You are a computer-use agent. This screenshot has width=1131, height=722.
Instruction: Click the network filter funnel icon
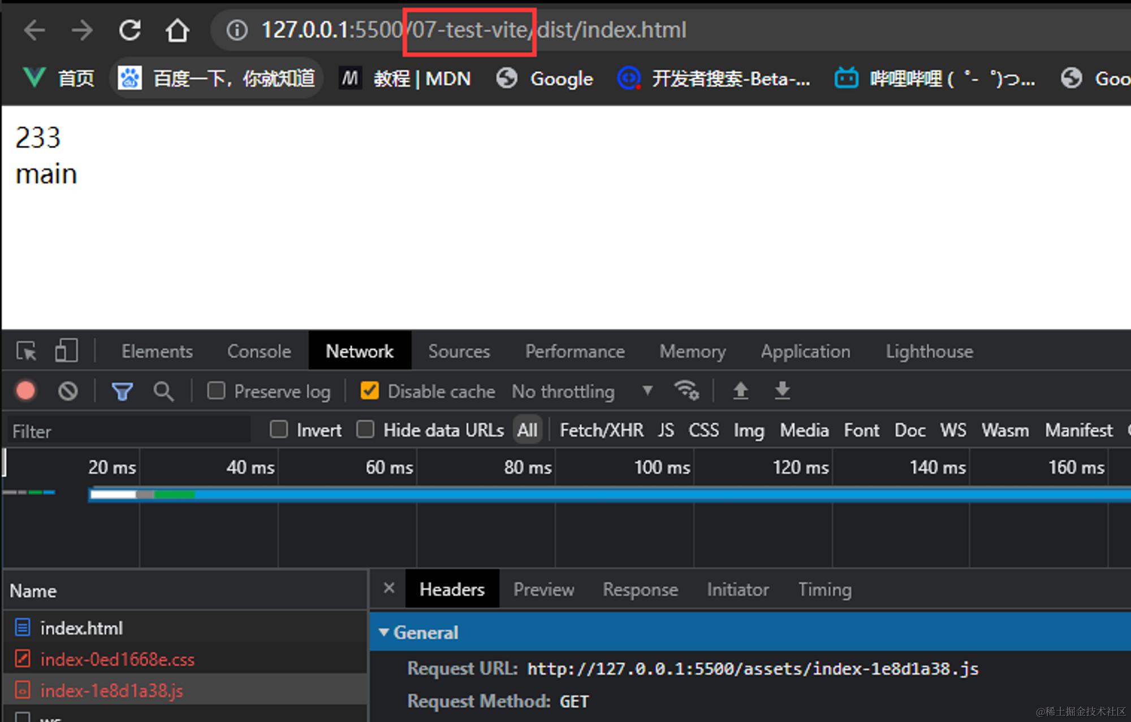122,391
